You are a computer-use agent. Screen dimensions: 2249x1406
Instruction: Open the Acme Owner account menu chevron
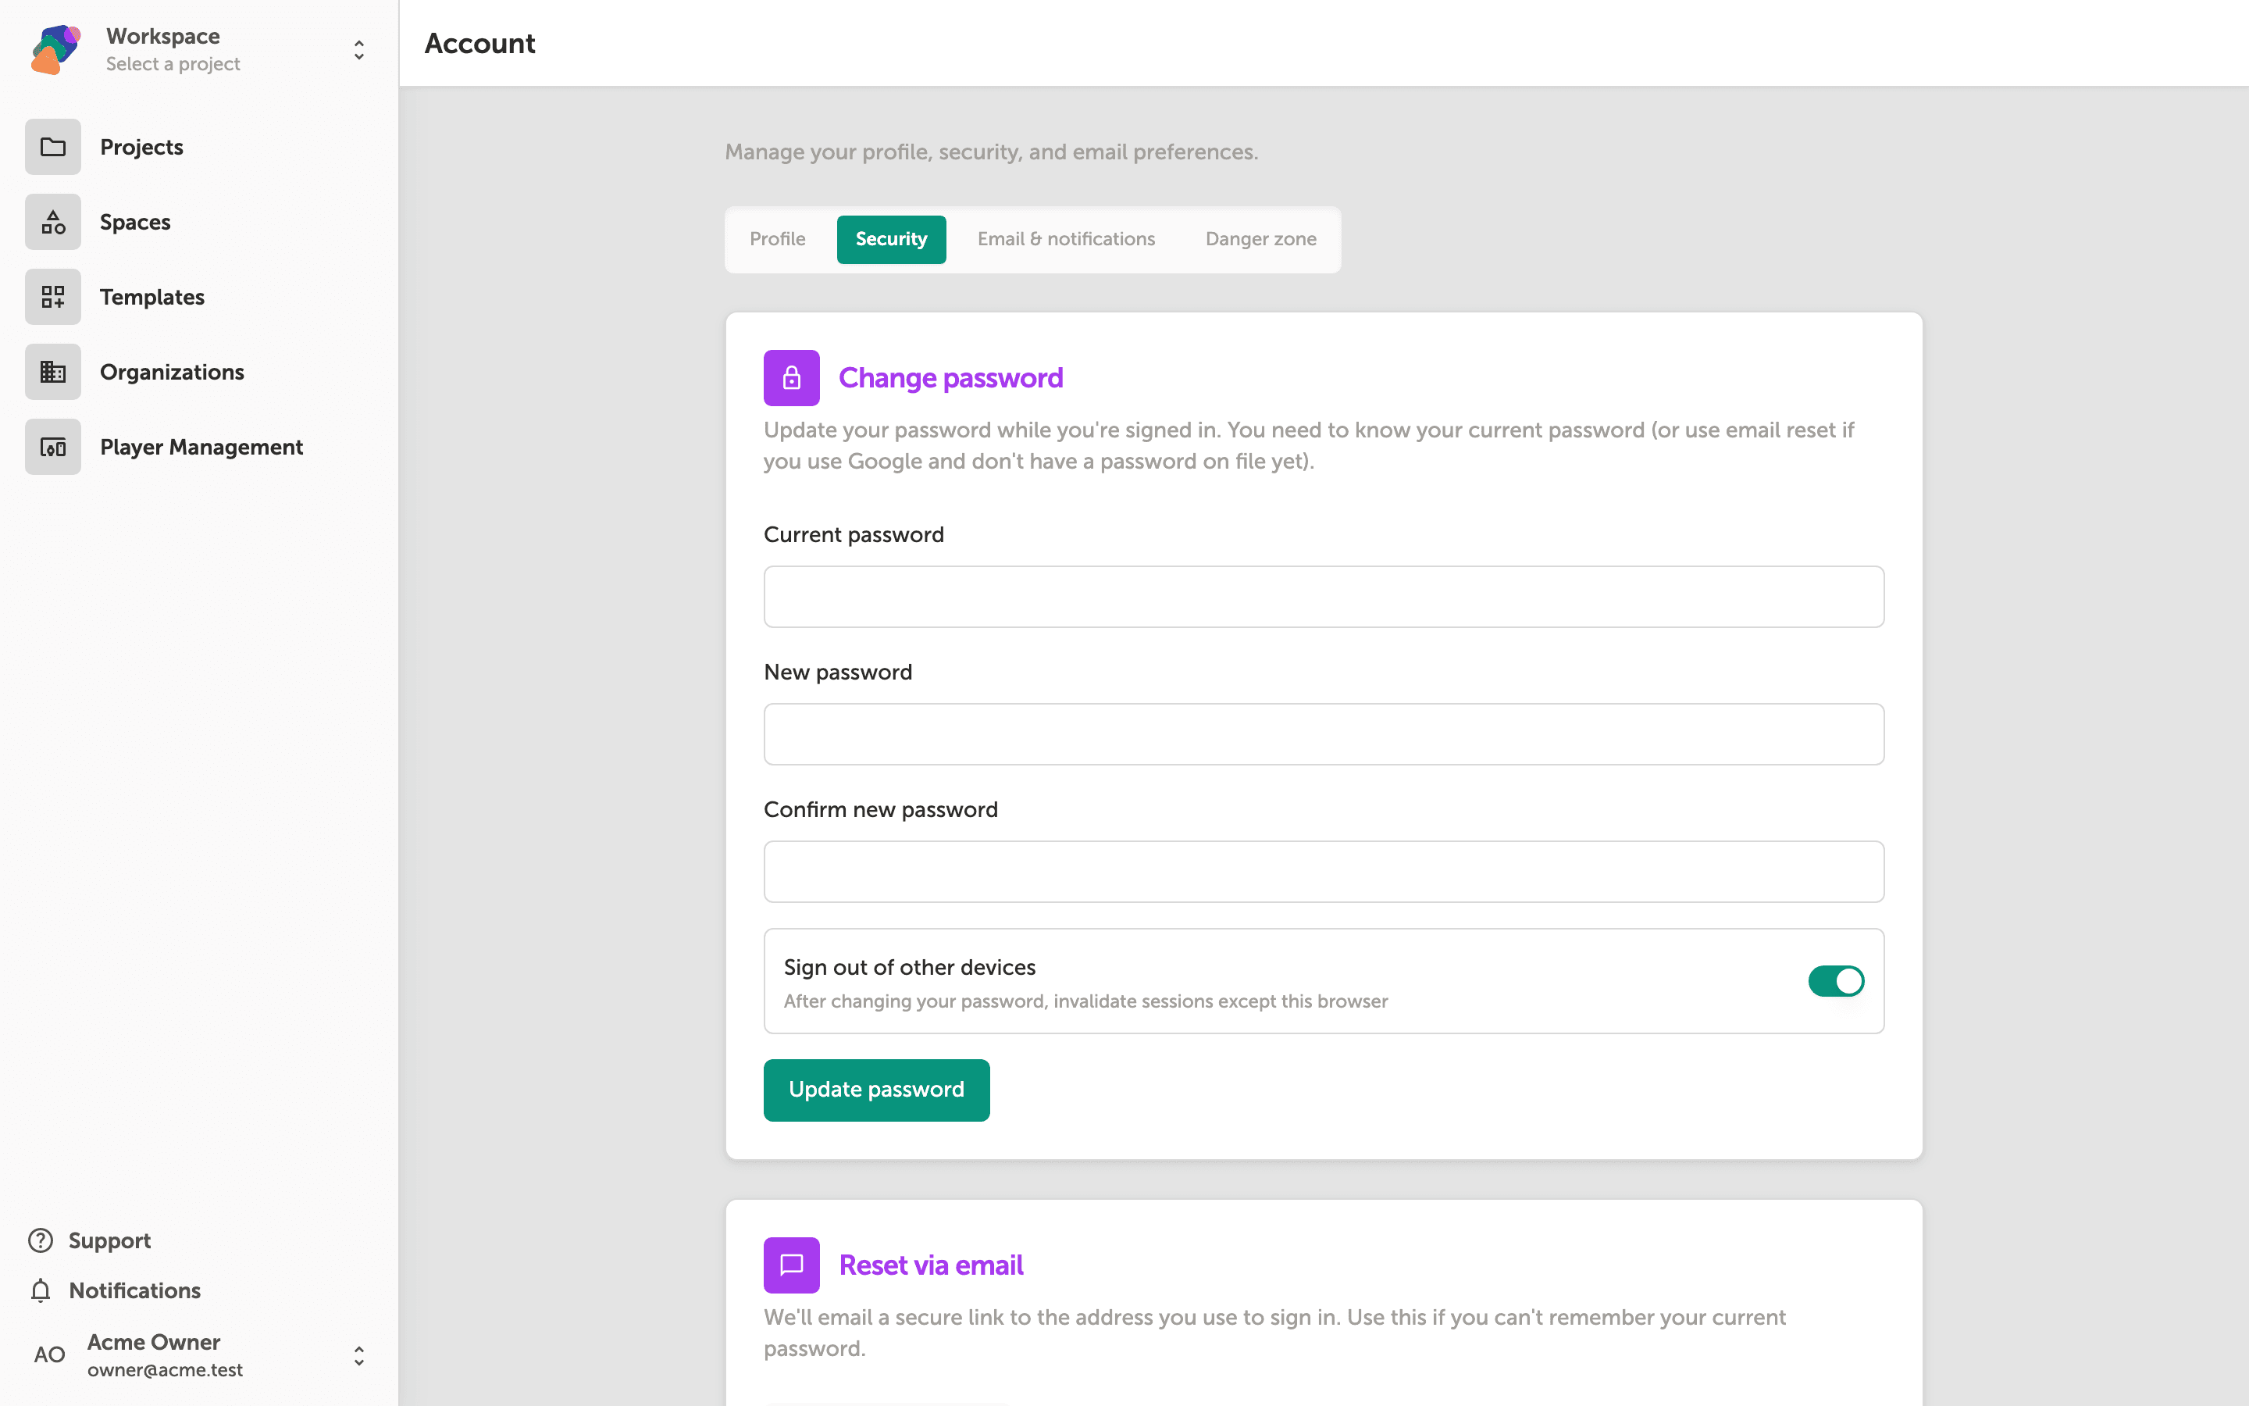358,1356
